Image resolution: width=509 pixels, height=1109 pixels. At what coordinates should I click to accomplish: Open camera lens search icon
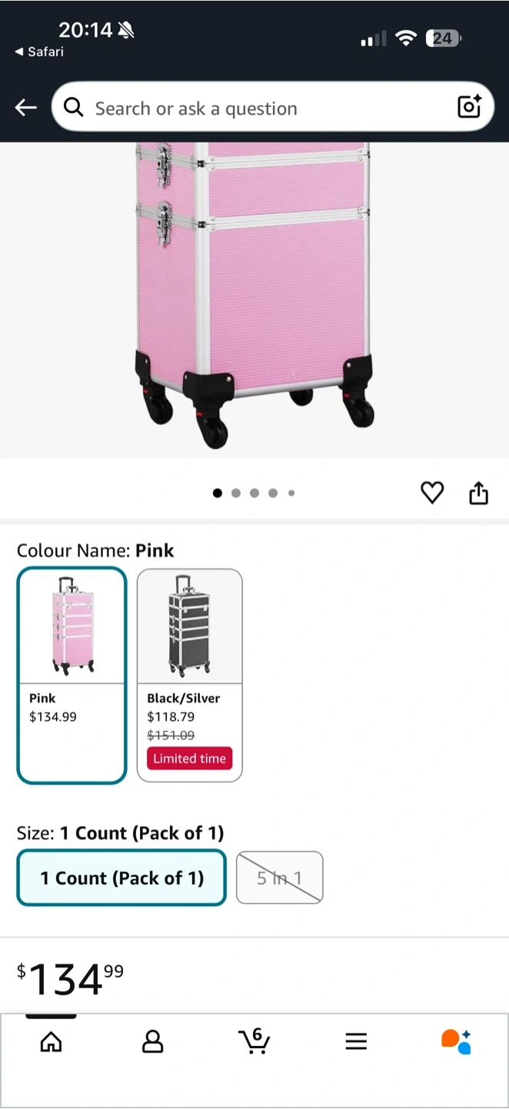coord(469,107)
